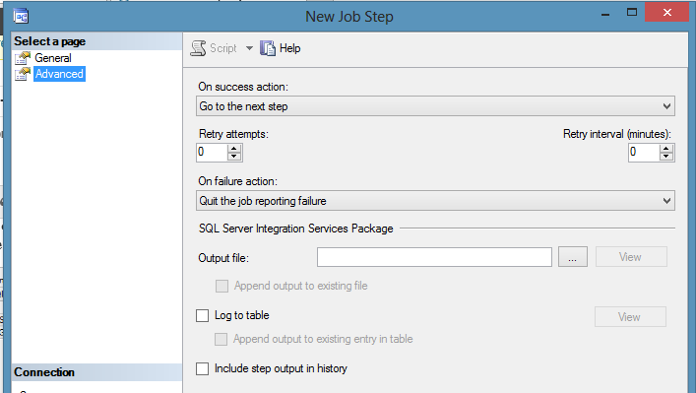The image size is (696, 393).
Task: Minimize the New Job Step window
Action: pos(605,14)
